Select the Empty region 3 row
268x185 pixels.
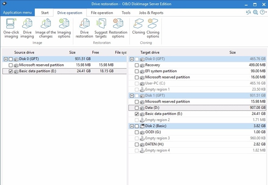tap(197, 138)
